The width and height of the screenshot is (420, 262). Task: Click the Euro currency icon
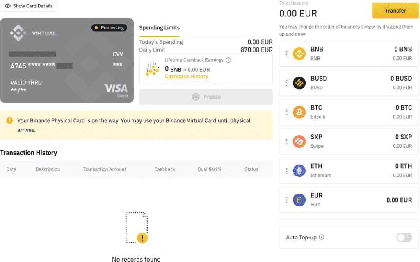(299, 200)
